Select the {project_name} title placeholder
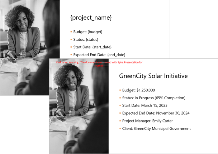The height and width of the screenshot is (154, 218). 91,18
